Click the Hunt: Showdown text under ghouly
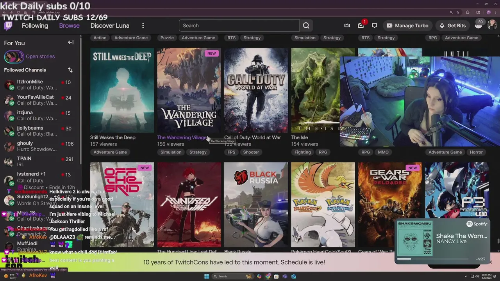Image resolution: width=500 pixels, height=281 pixels. point(37,149)
